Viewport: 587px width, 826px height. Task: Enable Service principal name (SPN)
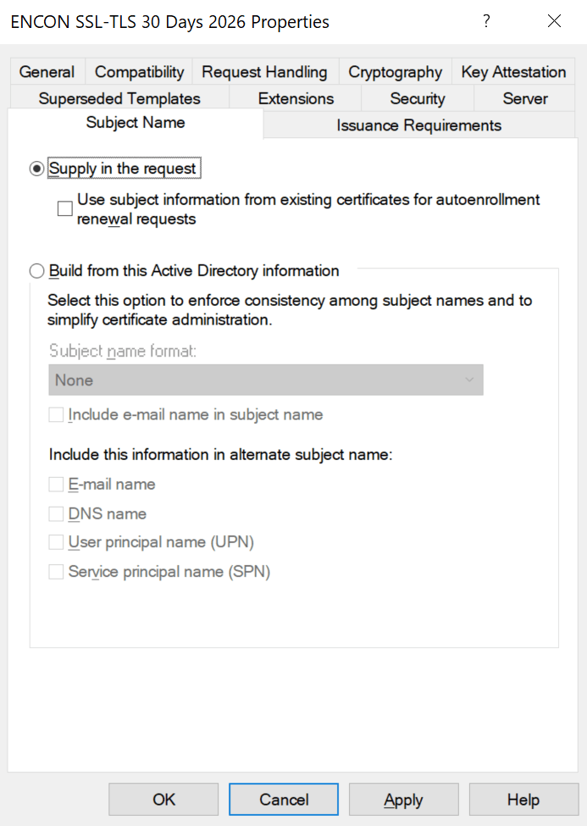point(56,571)
